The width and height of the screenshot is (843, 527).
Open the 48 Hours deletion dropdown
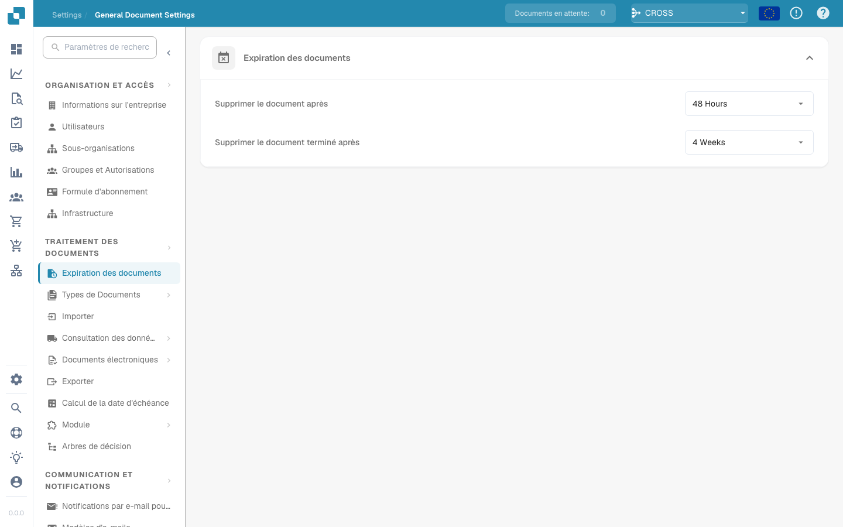749,104
